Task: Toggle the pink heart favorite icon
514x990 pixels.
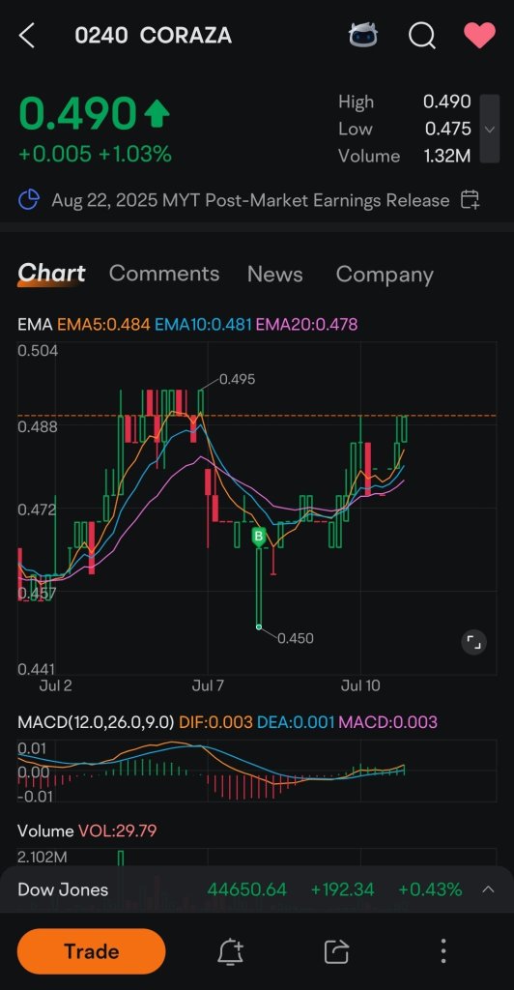Action: pos(479,36)
